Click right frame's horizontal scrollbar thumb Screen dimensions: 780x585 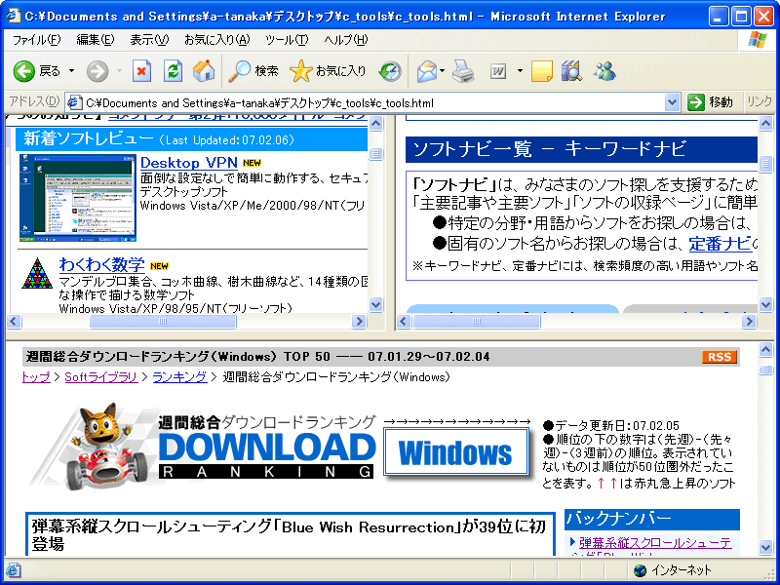[x=477, y=322]
